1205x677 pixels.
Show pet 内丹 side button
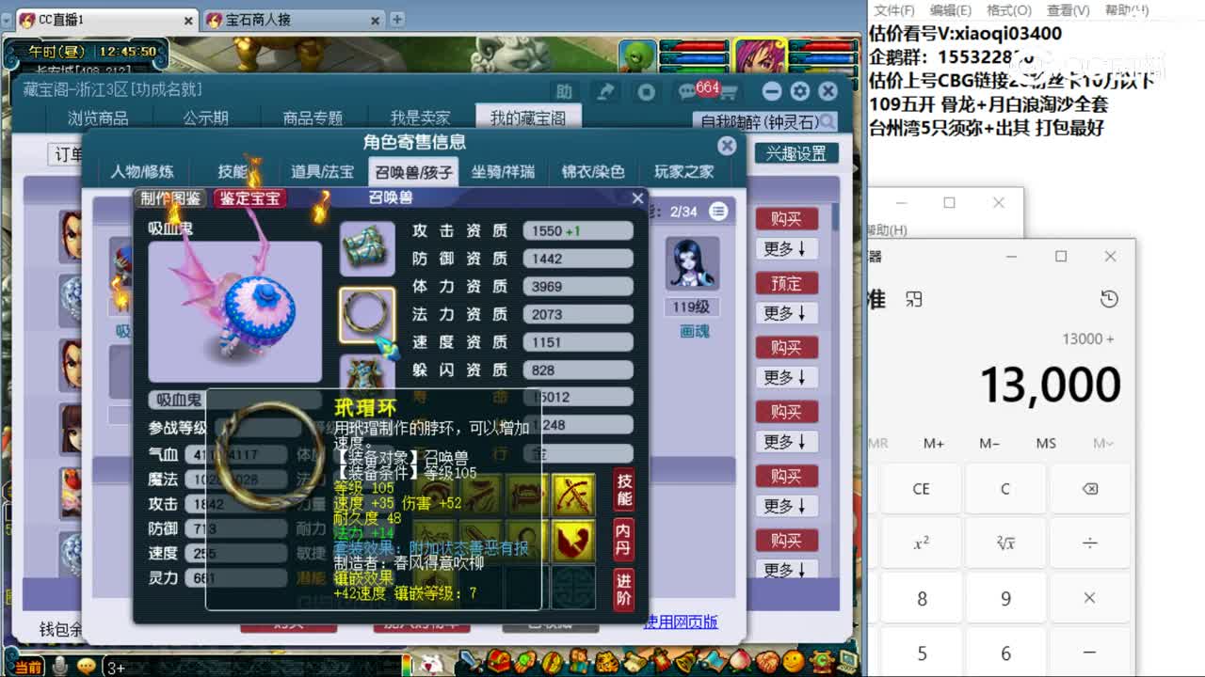click(623, 541)
